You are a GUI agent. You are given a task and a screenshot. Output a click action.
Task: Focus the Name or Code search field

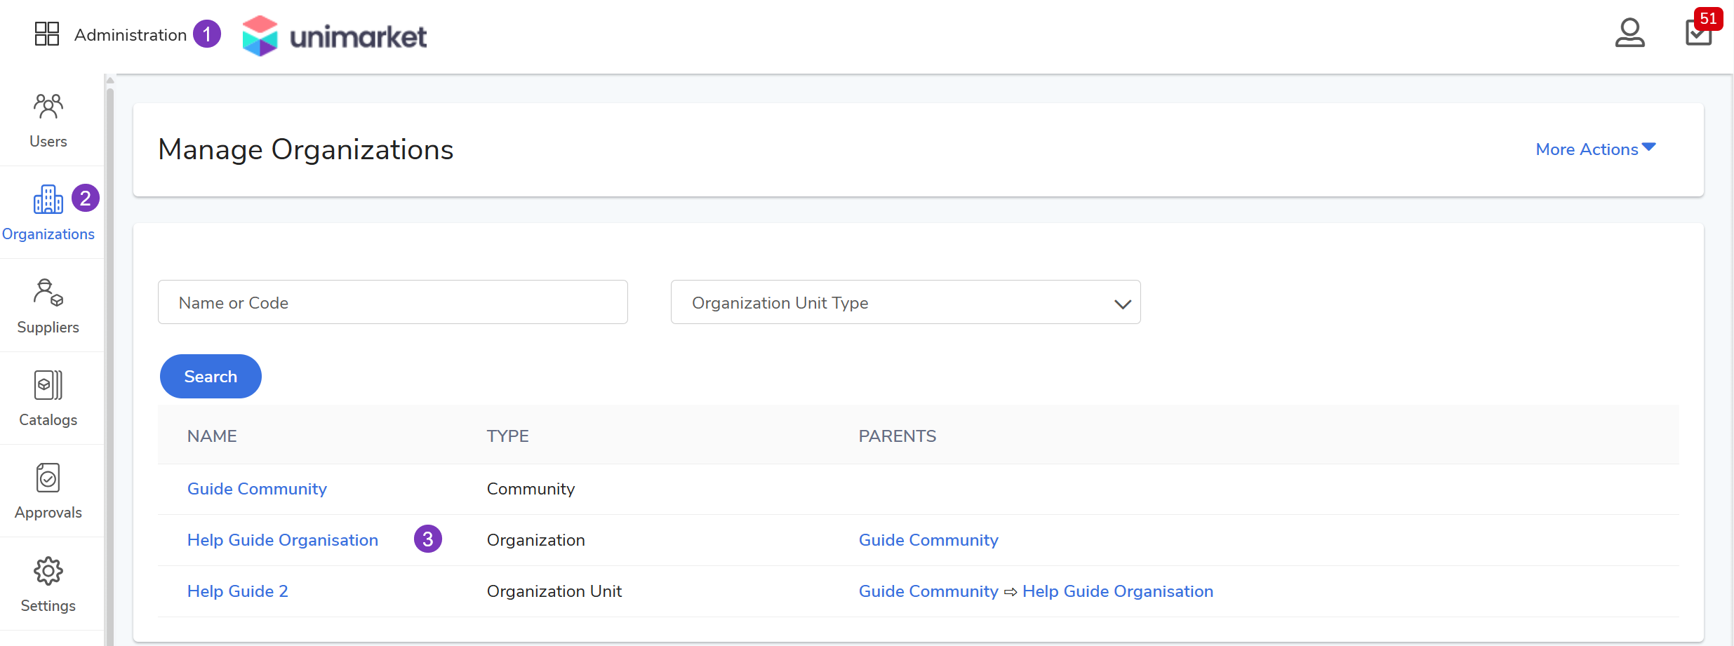pos(392,302)
